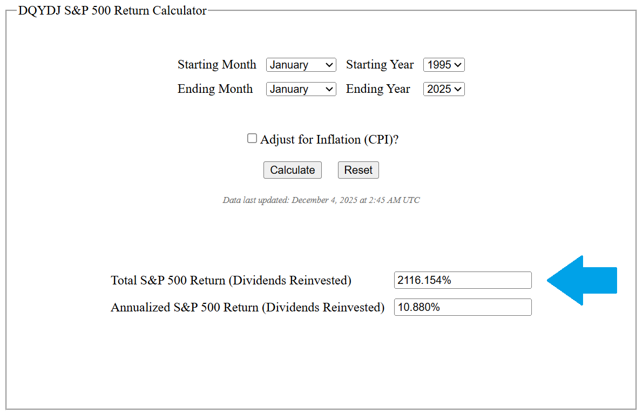The width and height of the screenshot is (643, 414).
Task: Focus the Annualized S&P 500 Return field
Action: click(463, 307)
